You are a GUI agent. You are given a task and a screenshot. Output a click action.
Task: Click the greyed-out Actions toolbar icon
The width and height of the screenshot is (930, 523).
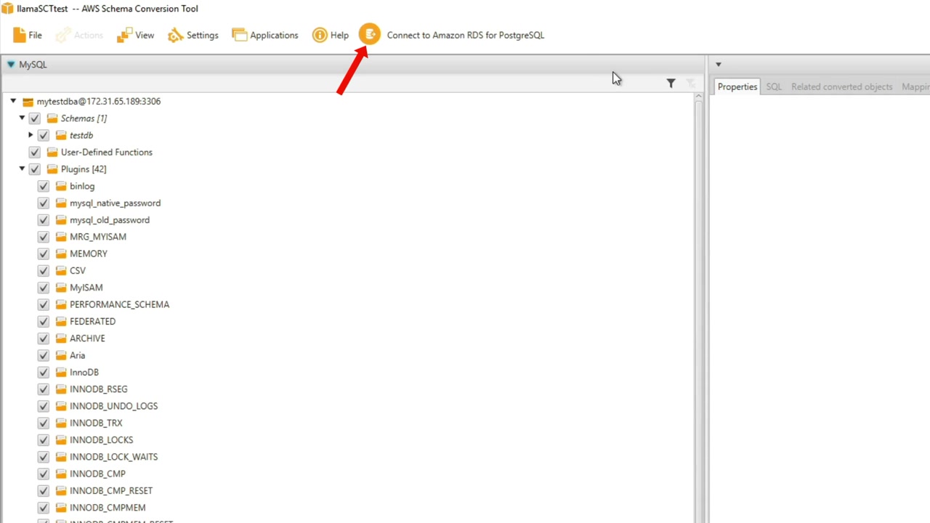coord(63,35)
